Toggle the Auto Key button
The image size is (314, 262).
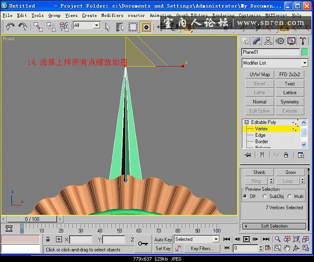(x=163, y=240)
